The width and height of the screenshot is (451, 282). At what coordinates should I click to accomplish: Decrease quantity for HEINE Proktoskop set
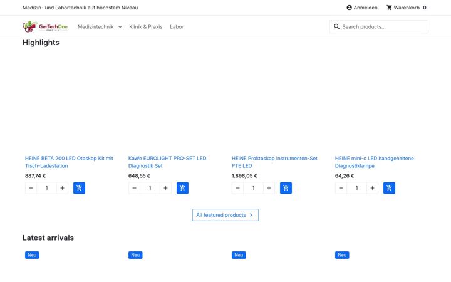(237, 188)
